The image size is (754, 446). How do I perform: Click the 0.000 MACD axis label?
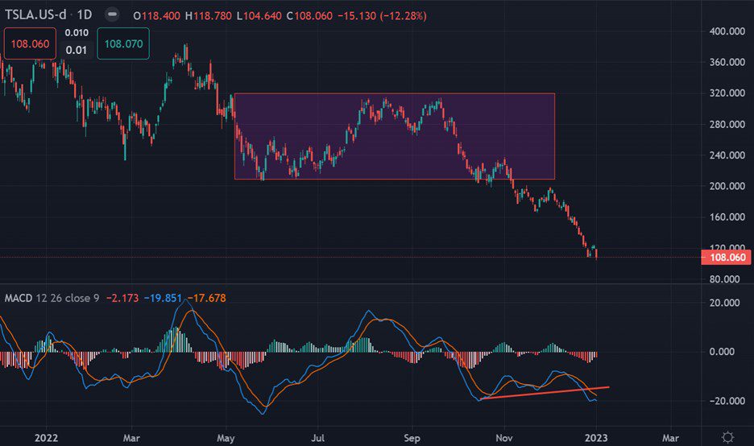(722, 352)
